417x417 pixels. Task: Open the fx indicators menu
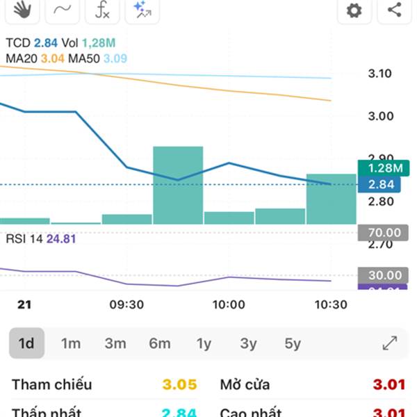coord(102,10)
